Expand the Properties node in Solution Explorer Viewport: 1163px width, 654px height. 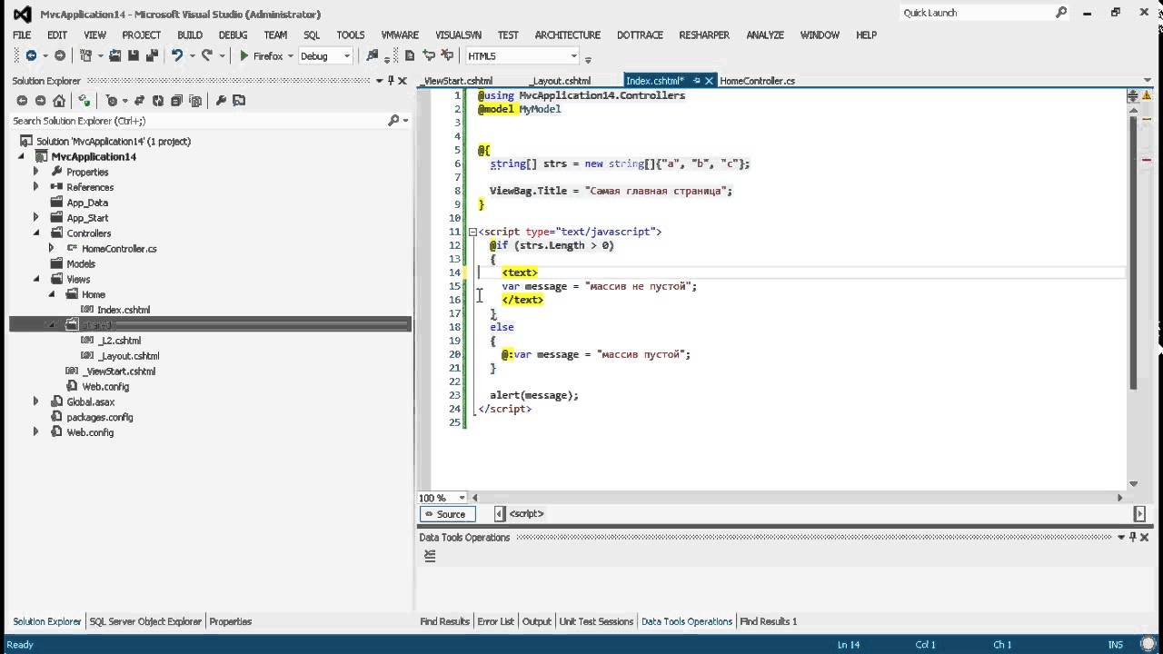click(36, 172)
